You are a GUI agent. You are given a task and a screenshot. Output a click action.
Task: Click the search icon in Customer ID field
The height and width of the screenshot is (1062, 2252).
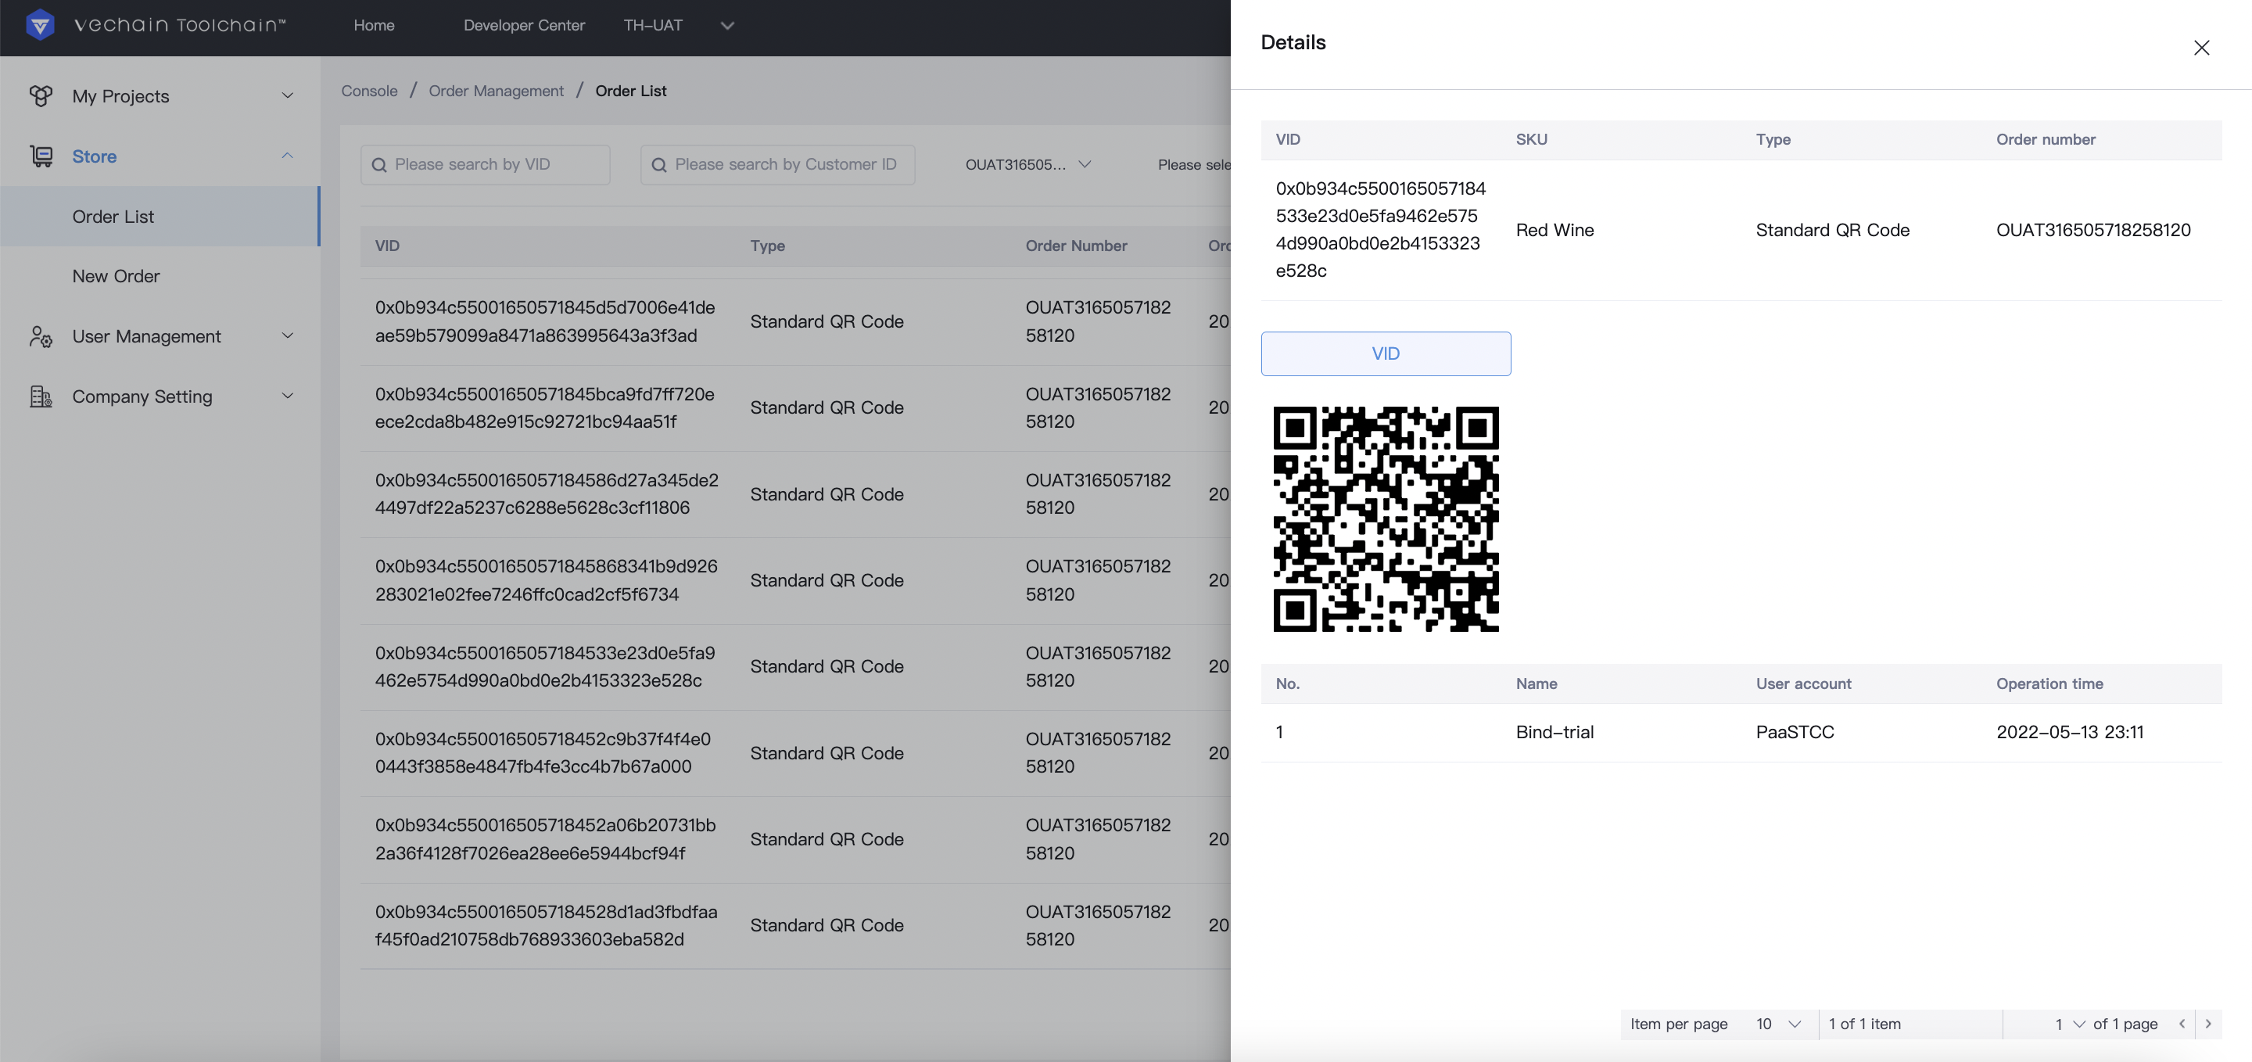pyautogui.click(x=659, y=165)
